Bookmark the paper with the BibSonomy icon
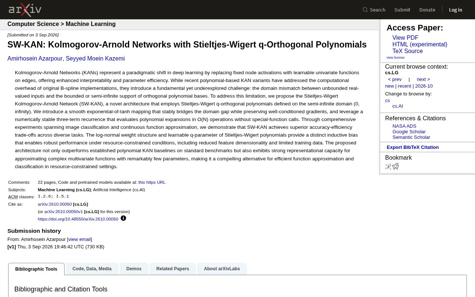Image resolution: width=475 pixels, height=297 pixels. pos(388,167)
